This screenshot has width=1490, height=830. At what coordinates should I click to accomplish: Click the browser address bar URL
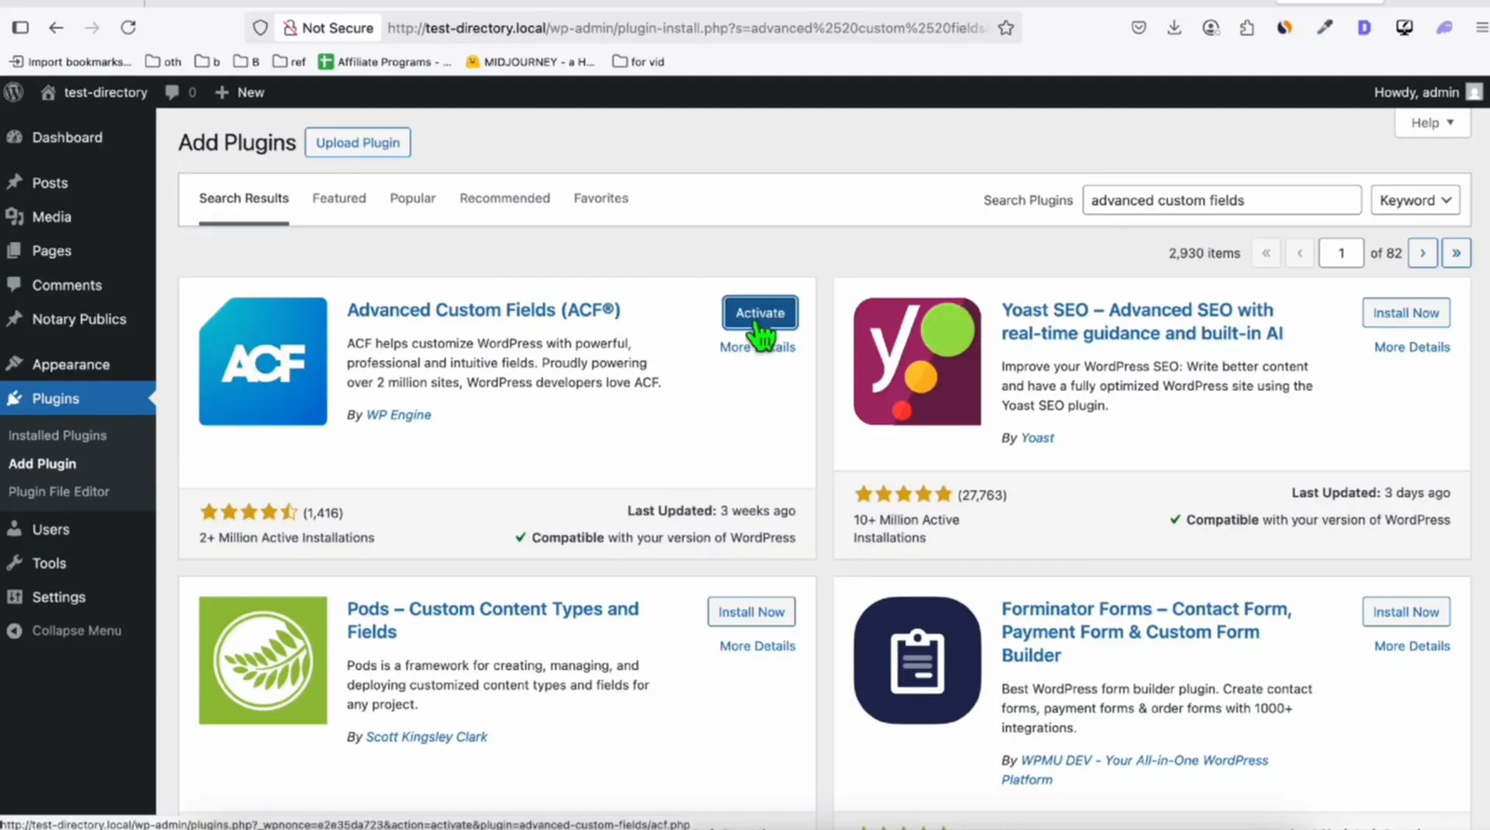click(x=685, y=28)
